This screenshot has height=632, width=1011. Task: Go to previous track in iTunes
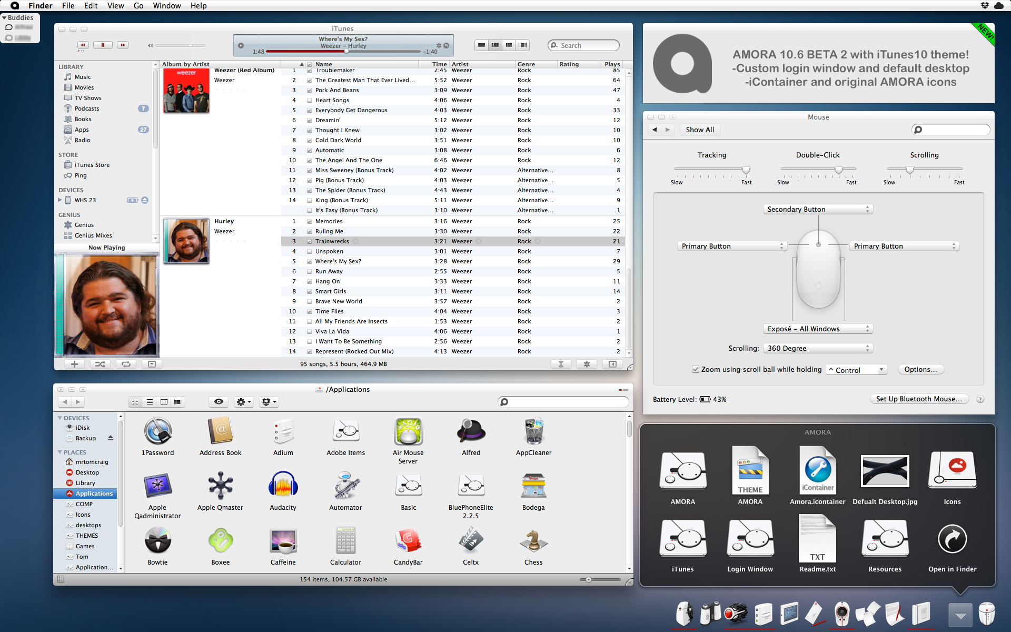coord(83,45)
